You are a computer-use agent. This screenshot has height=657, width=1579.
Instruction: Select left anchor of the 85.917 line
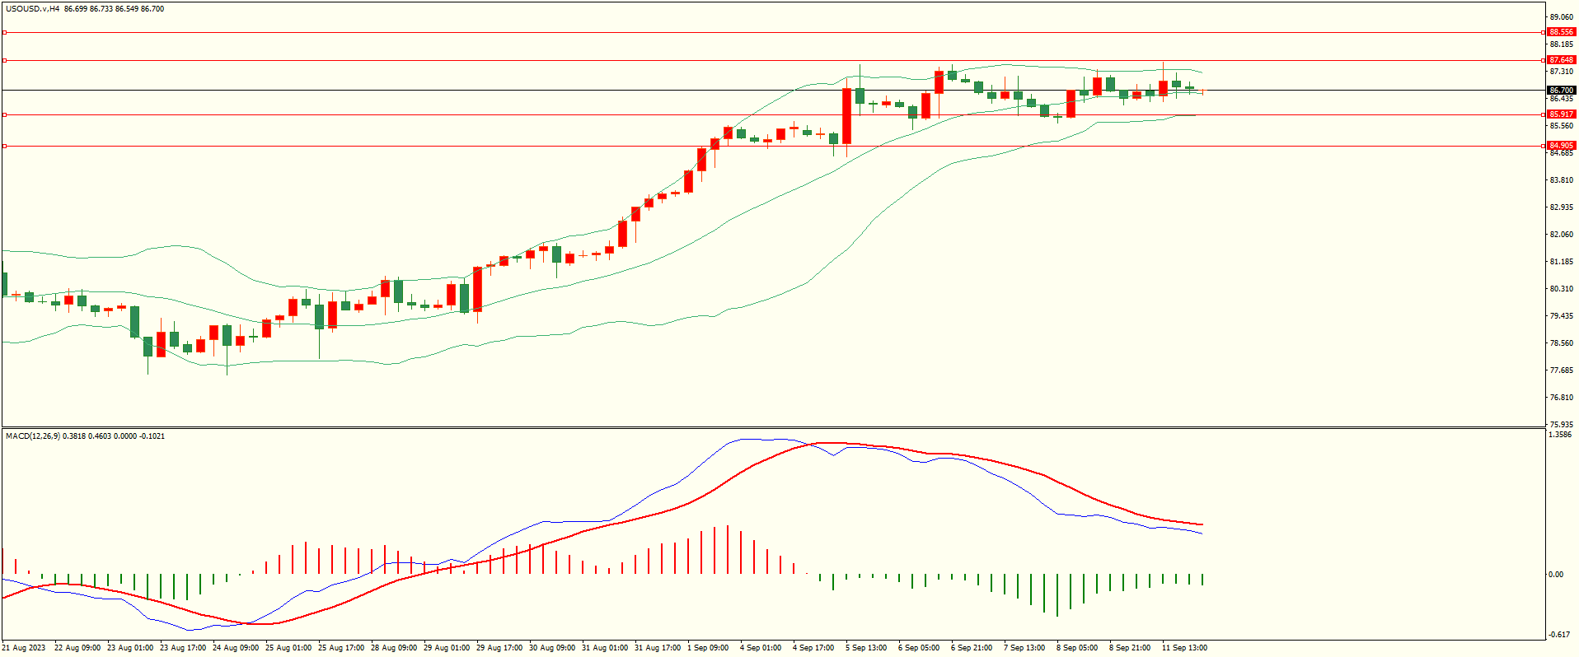[x=4, y=114]
